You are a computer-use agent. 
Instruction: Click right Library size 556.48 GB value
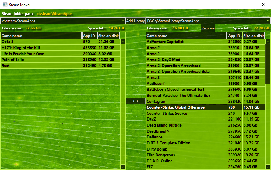pos(179,28)
